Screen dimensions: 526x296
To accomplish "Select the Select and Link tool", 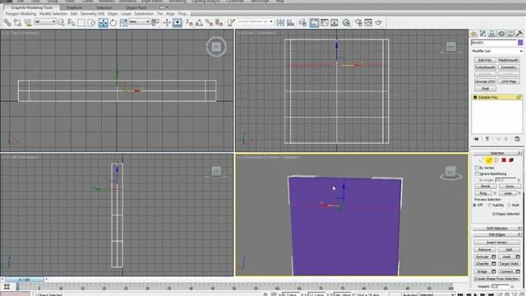I will point(7,22).
